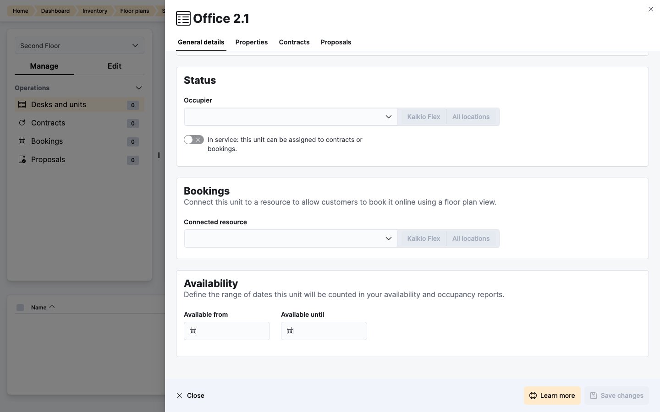Select Proposals in Operations list
660x412 pixels.
[x=79, y=159]
